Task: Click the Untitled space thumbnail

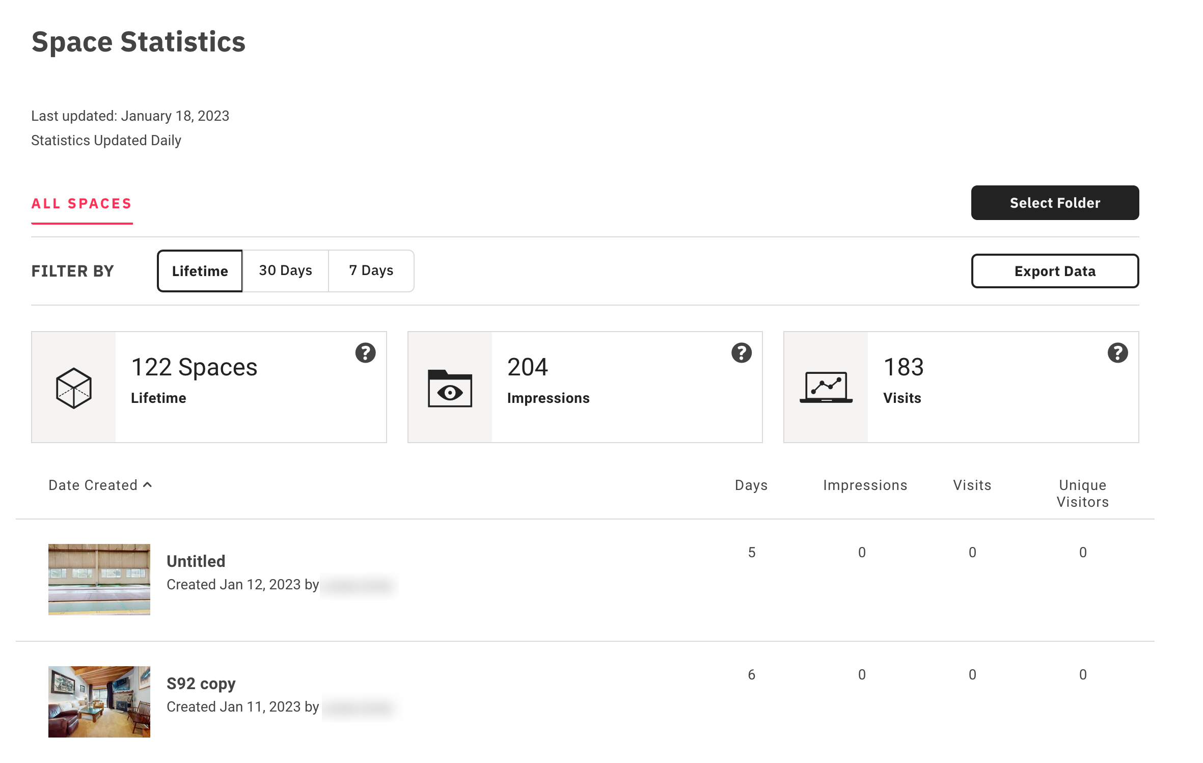Action: tap(99, 579)
